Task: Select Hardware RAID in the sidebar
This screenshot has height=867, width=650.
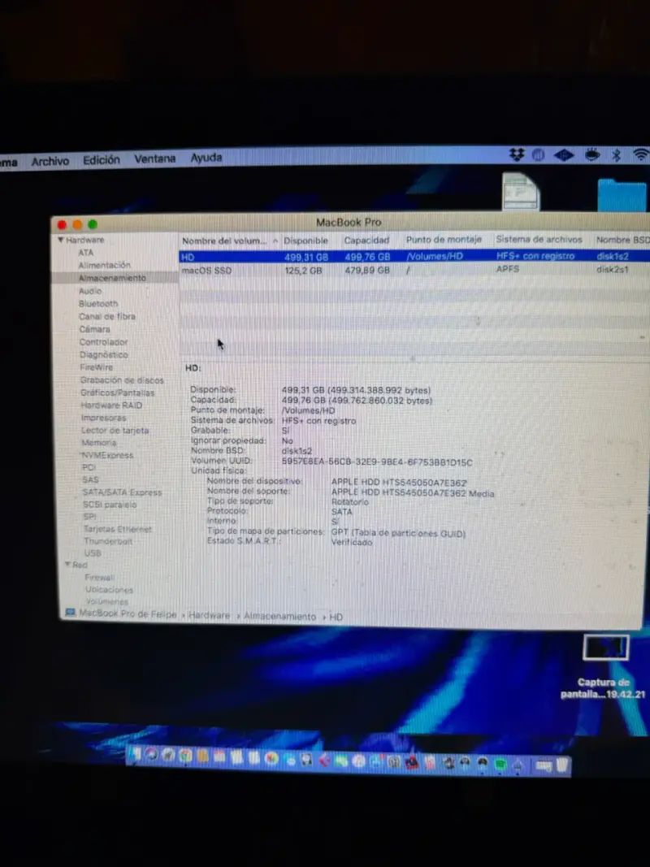Action: click(x=111, y=405)
